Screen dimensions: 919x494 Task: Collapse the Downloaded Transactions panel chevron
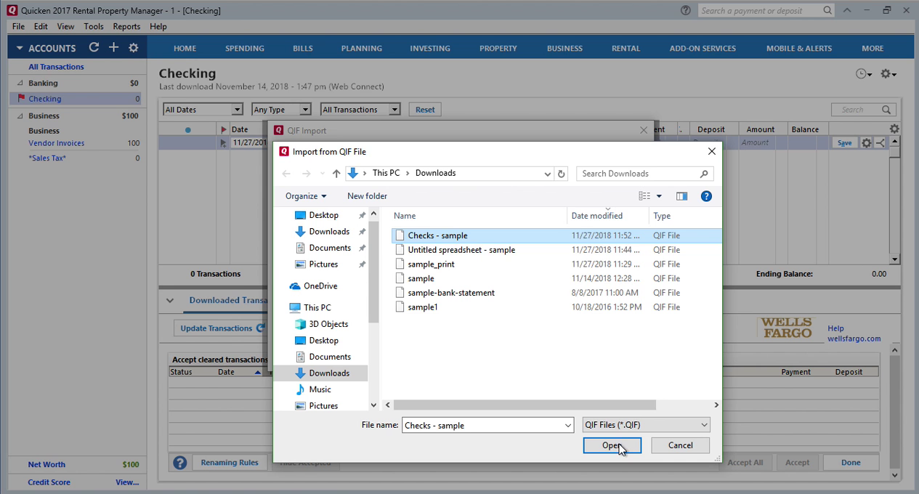click(x=170, y=300)
